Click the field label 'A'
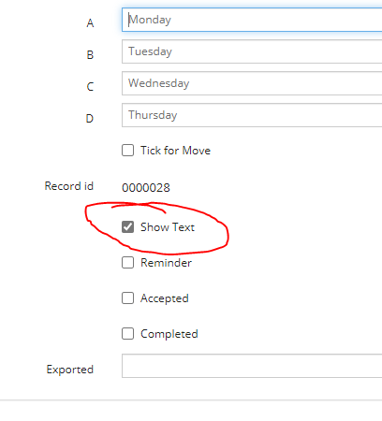This screenshot has width=382, height=421. coord(90,23)
